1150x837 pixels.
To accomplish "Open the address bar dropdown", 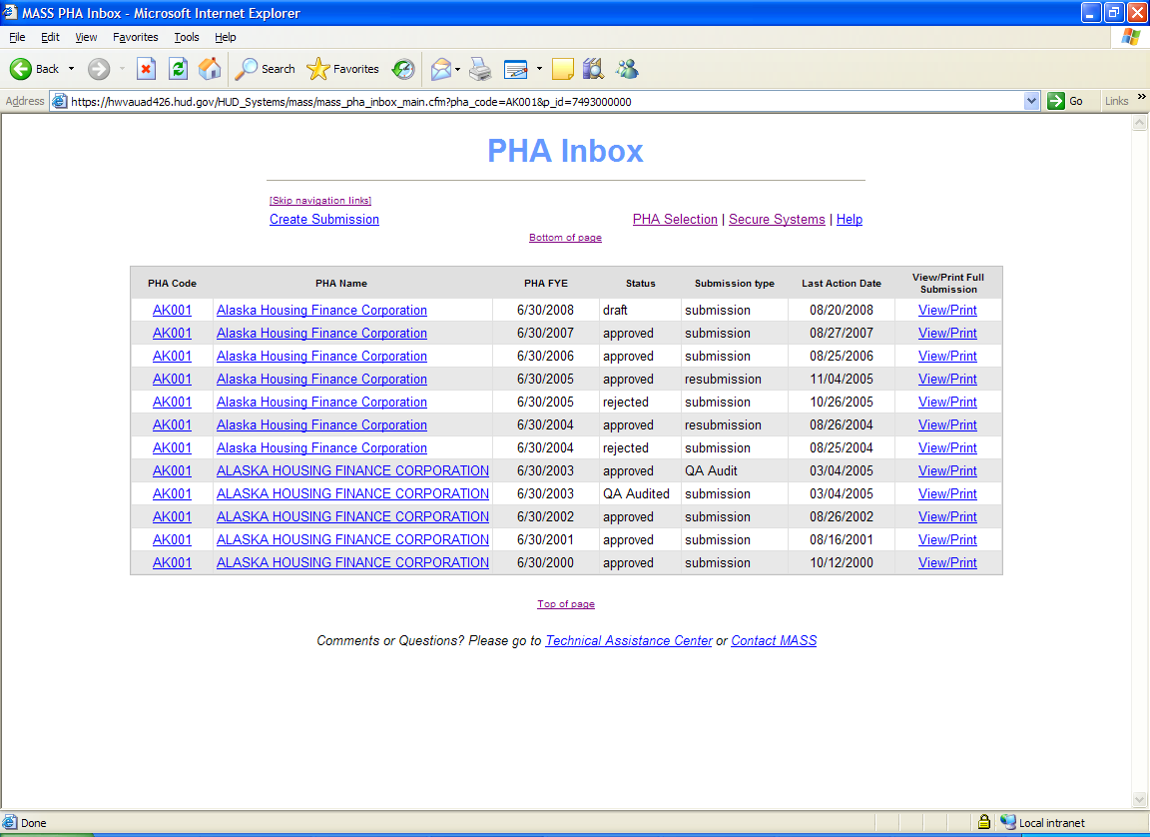I will coord(1031,101).
